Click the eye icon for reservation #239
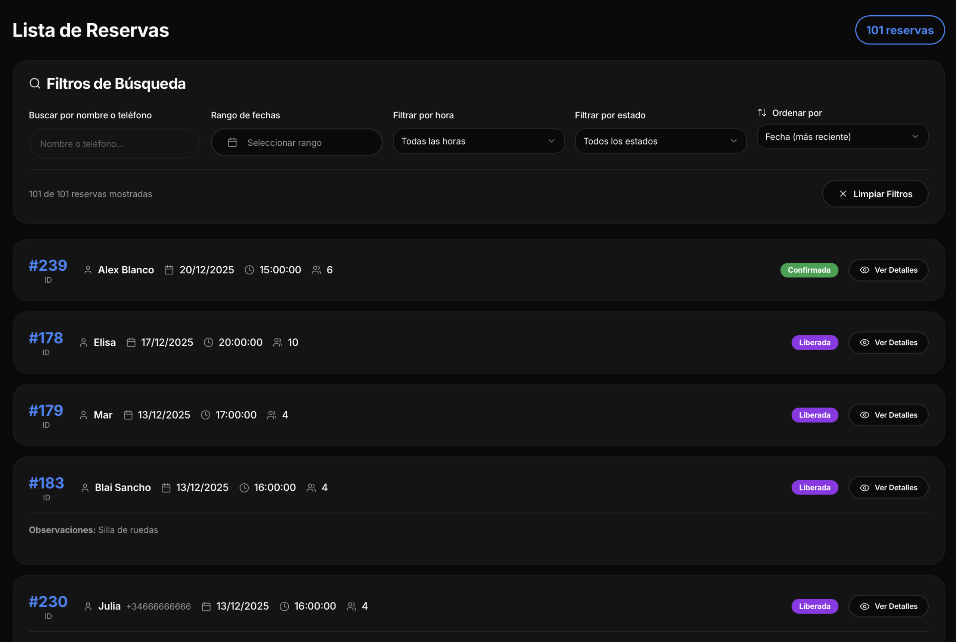The width and height of the screenshot is (956, 642). click(x=864, y=270)
